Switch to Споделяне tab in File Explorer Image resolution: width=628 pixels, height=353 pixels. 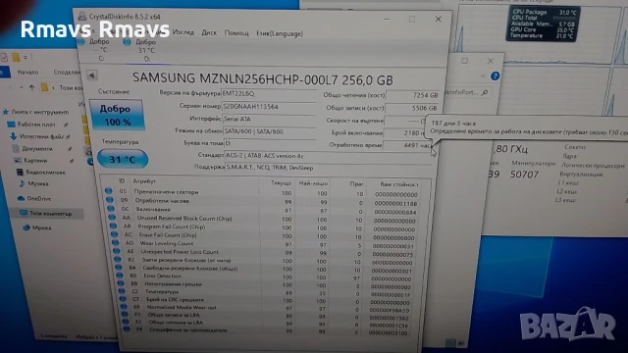click(67, 72)
